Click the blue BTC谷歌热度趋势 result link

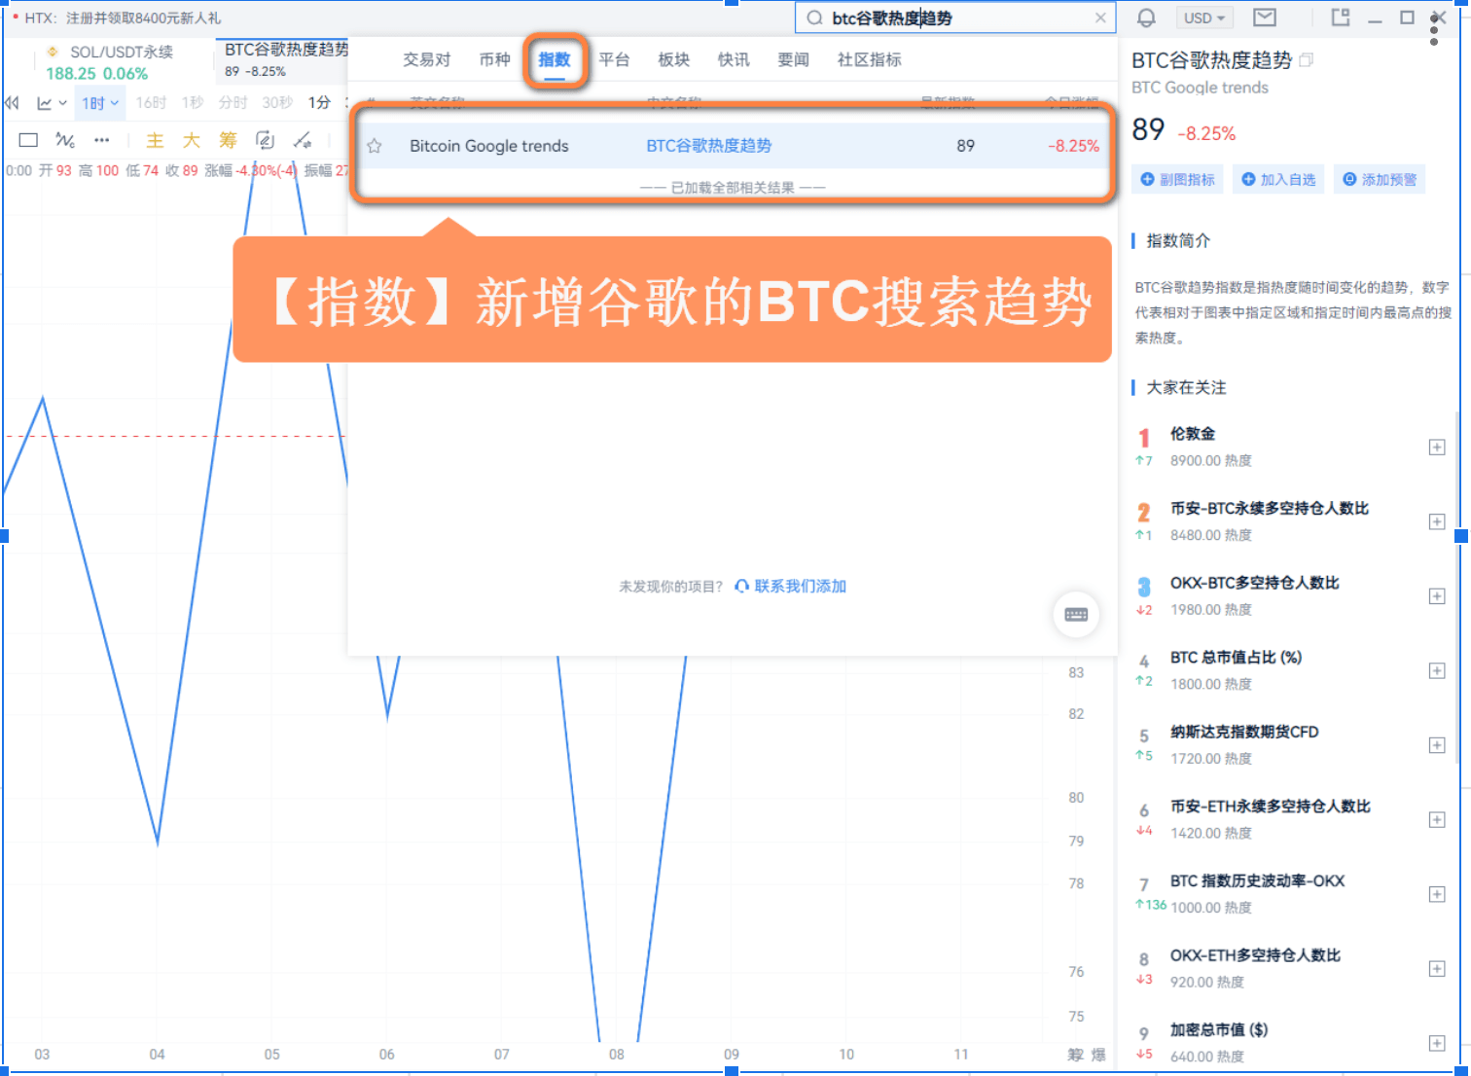coord(708,146)
